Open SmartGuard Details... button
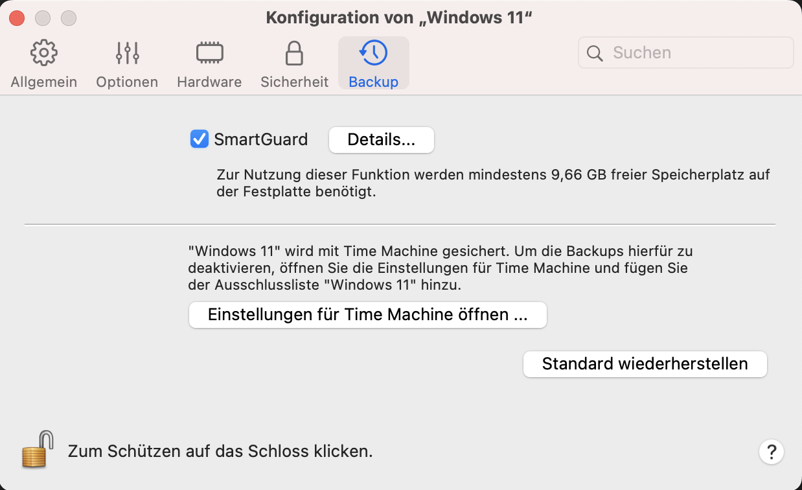The width and height of the screenshot is (802, 490). [381, 140]
